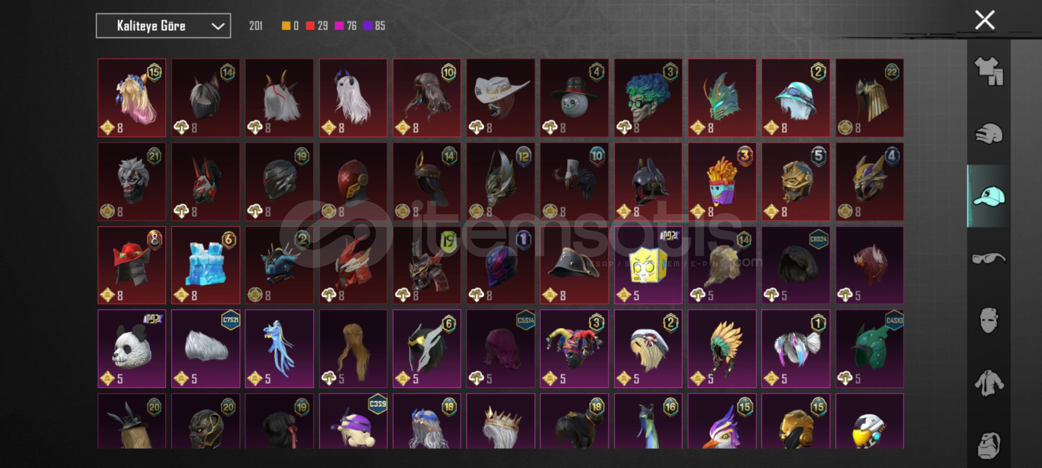Open the glasses category icon
This screenshot has height=468, width=1042.
(989, 258)
